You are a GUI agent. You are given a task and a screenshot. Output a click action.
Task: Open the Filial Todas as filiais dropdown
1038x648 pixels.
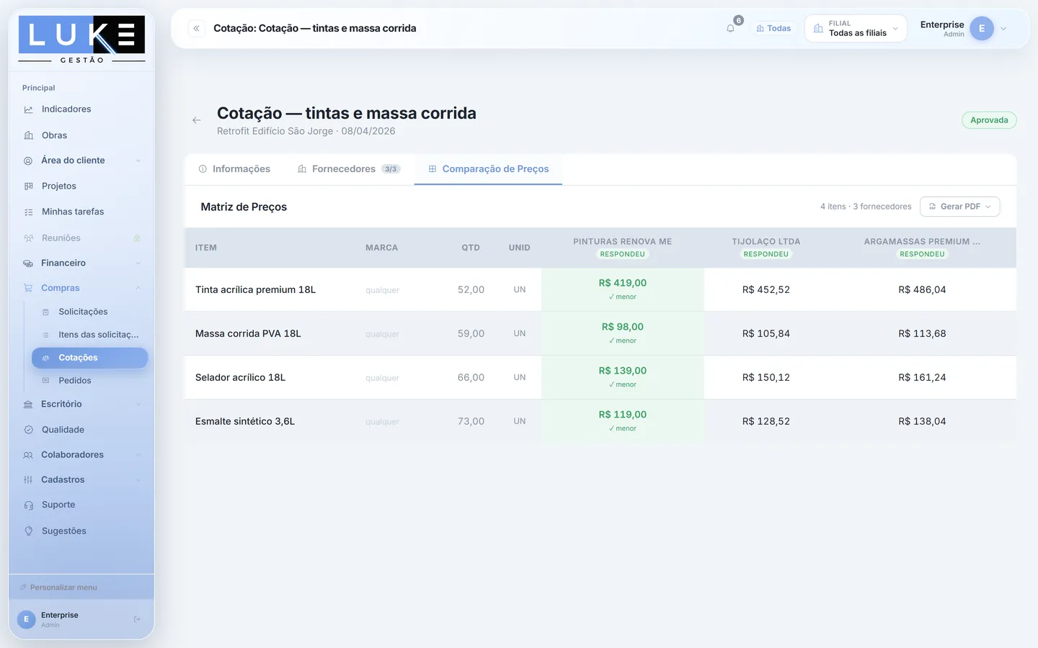(x=856, y=29)
